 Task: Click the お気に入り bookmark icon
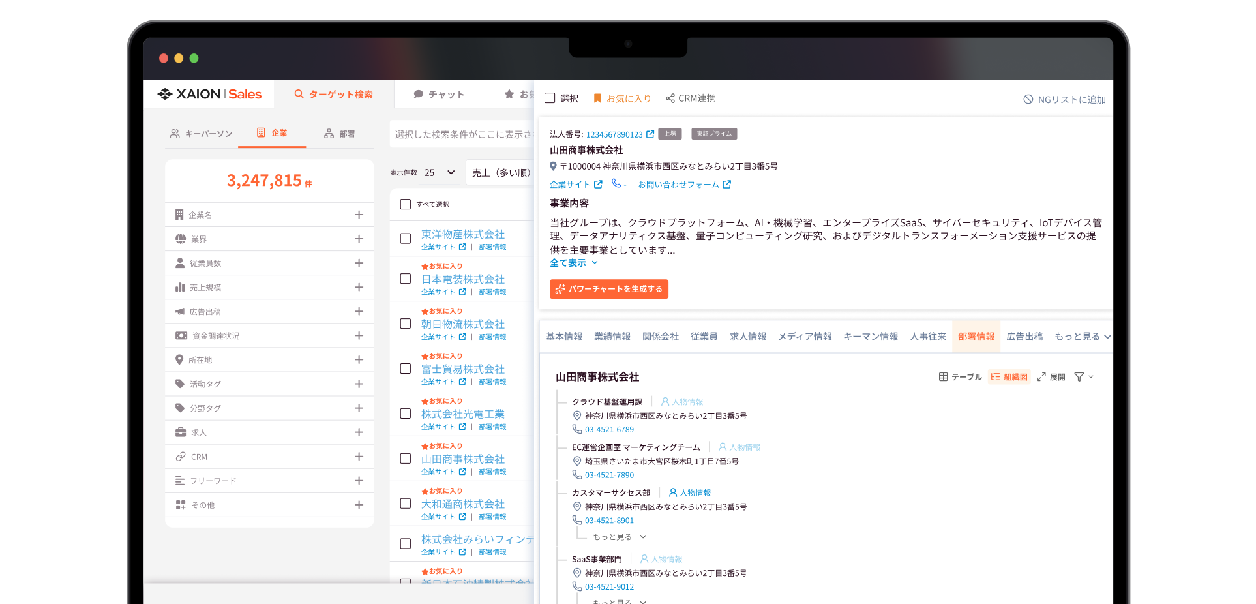point(597,98)
